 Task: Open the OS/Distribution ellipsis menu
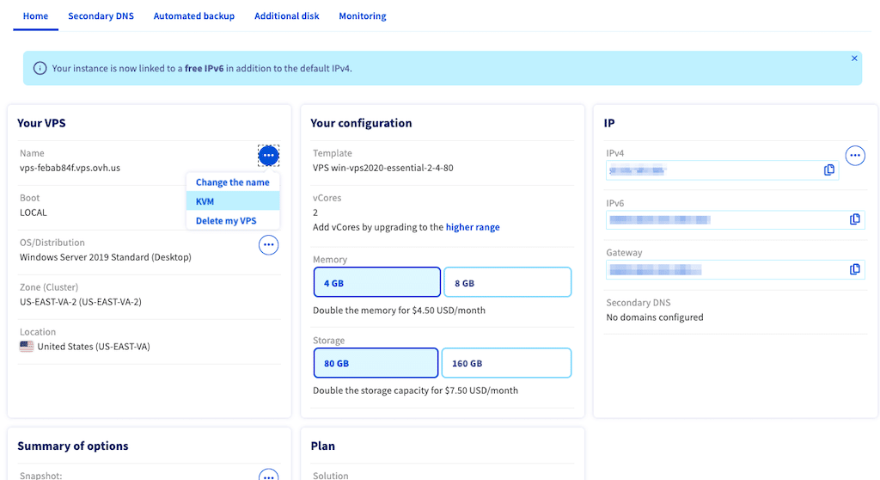pyautogui.click(x=268, y=245)
